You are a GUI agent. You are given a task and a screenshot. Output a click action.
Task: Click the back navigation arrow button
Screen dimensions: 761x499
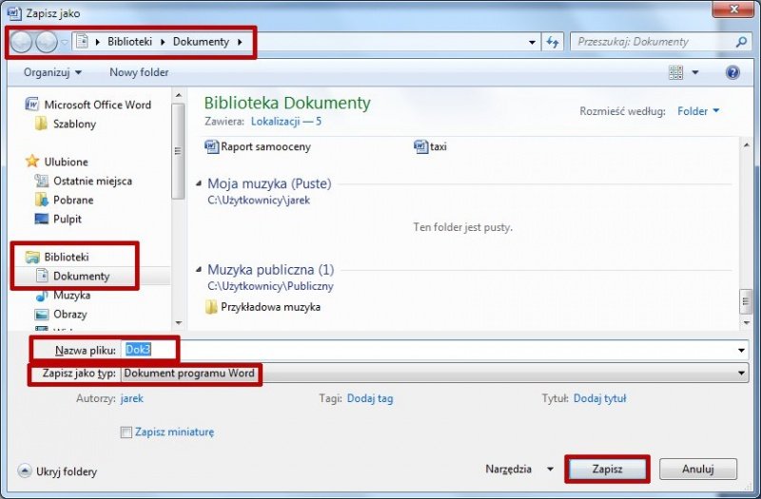click(21, 42)
